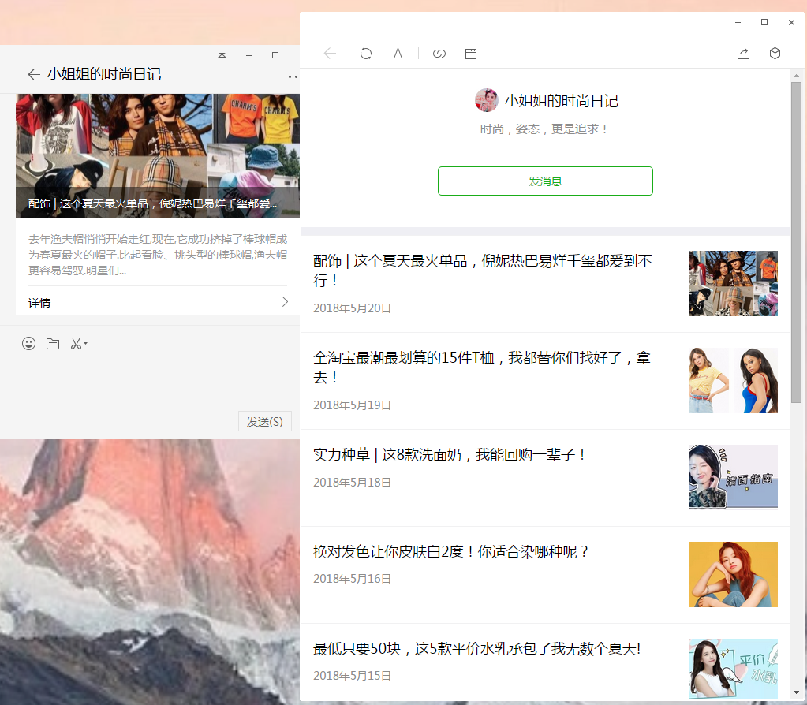Image resolution: width=807 pixels, height=705 pixels.
Task: Go back from 小姐姐的时尚日记 chat
Action: [33, 74]
